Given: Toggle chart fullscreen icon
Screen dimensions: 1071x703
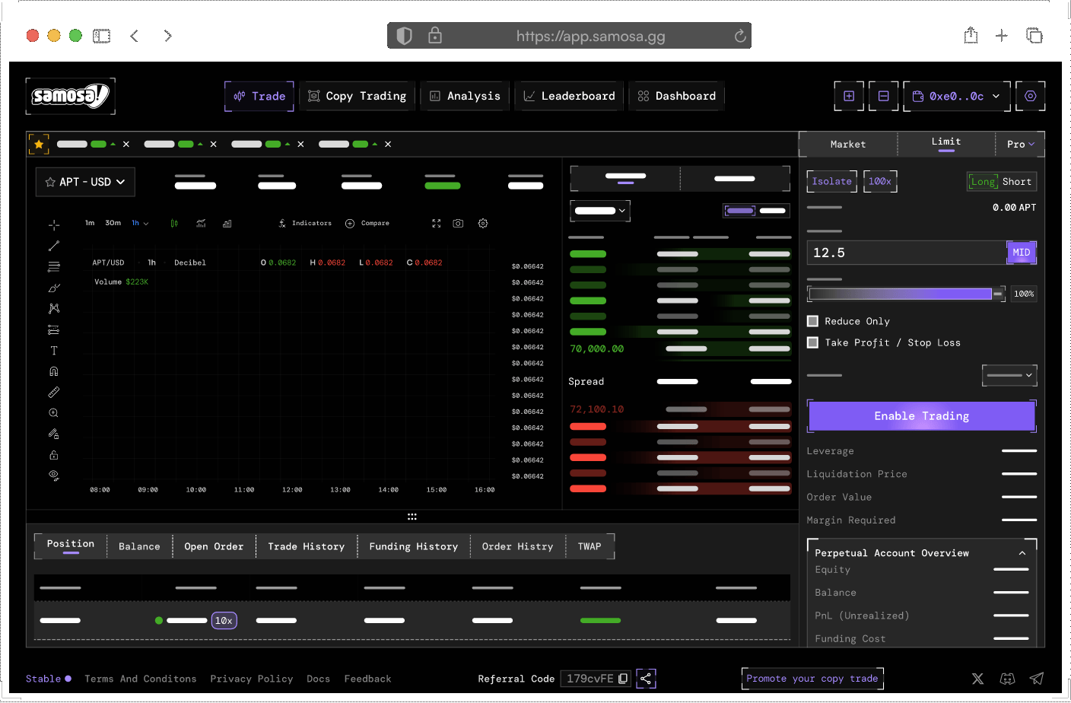Looking at the screenshot, I should (x=436, y=224).
